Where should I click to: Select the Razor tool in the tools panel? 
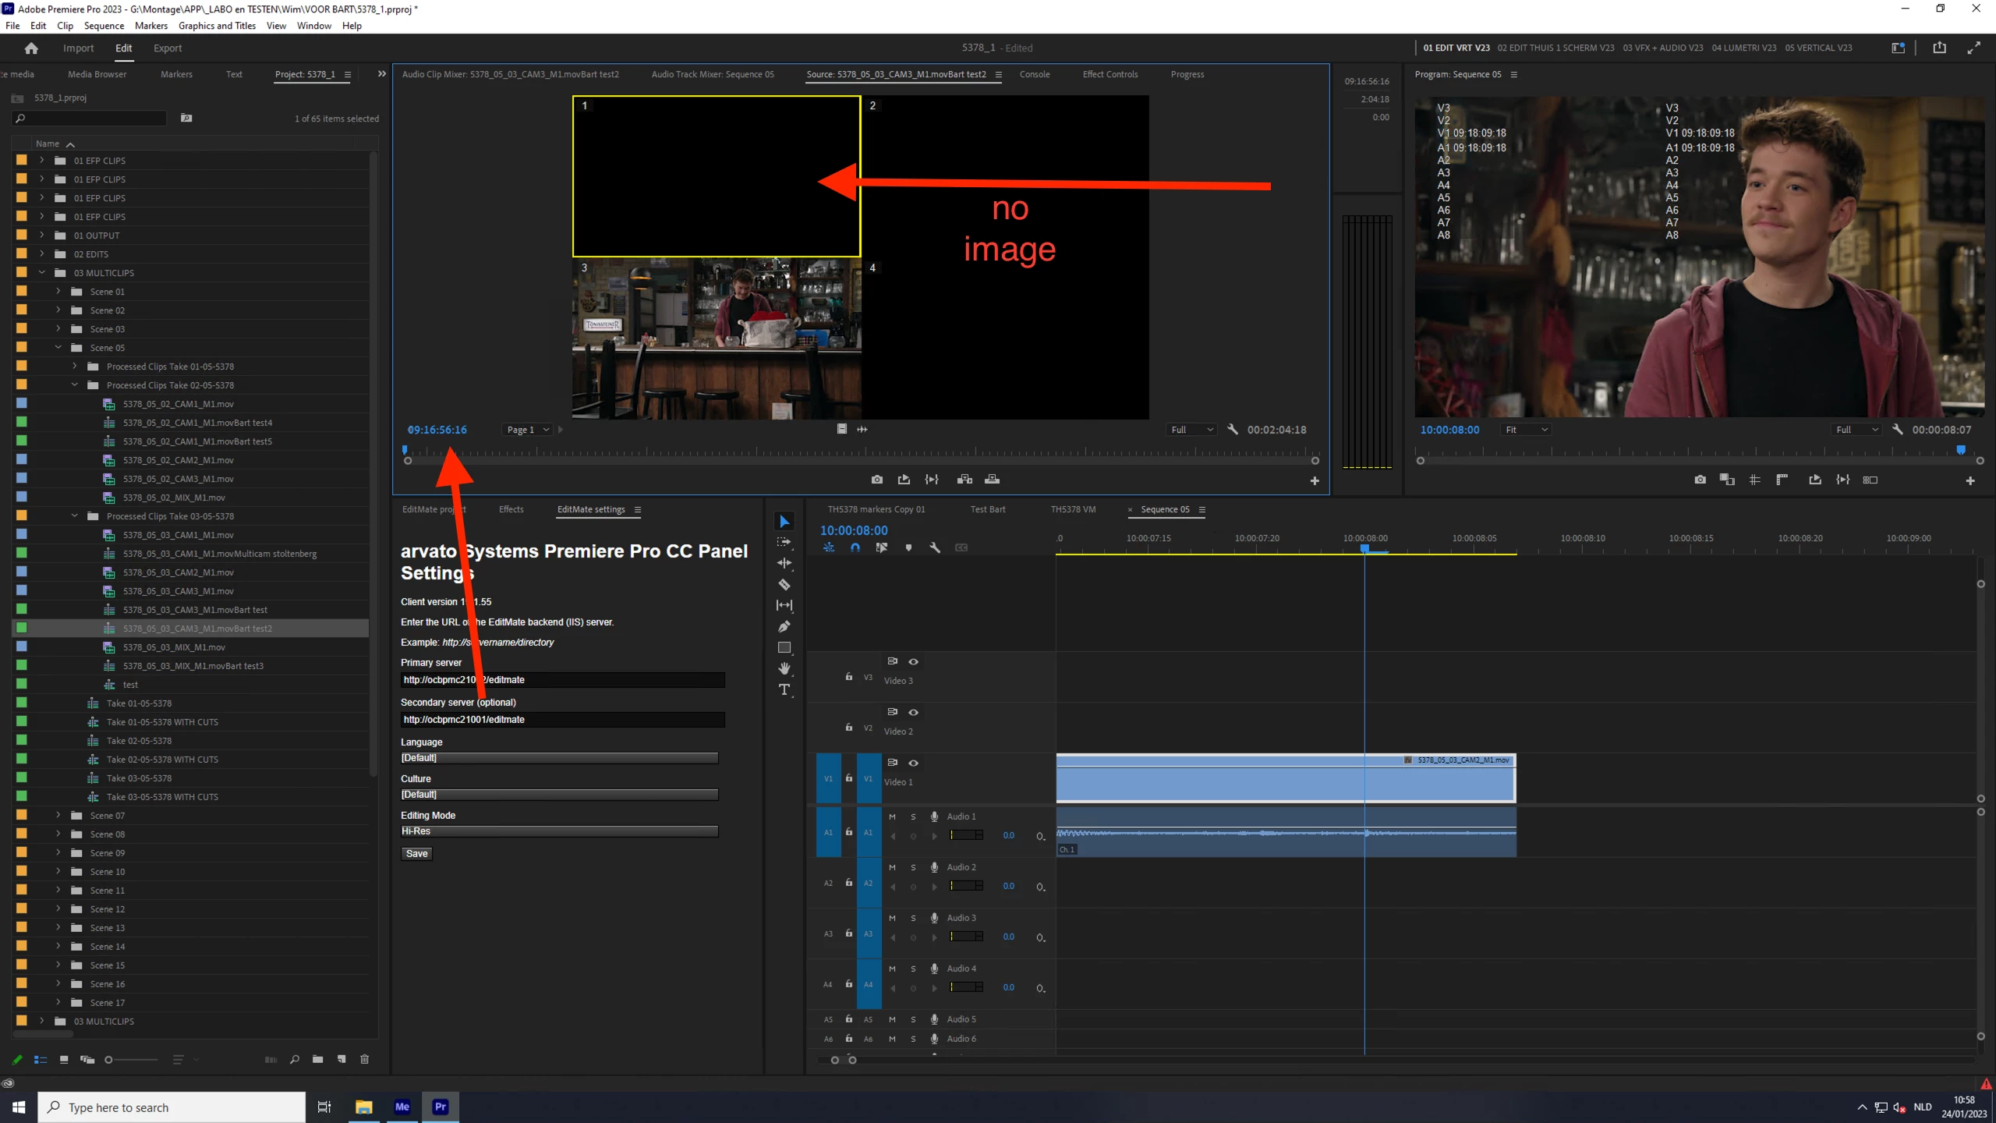click(784, 584)
